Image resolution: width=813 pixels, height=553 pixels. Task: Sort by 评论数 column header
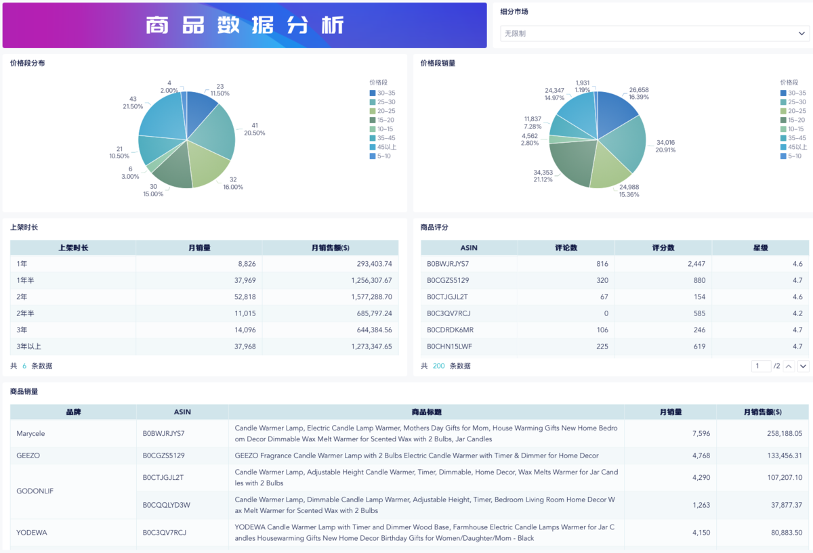click(x=566, y=248)
